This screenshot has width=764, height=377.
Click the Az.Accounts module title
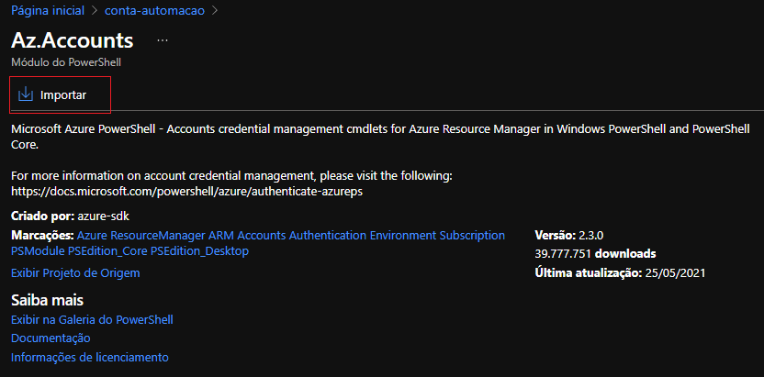click(73, 40)
